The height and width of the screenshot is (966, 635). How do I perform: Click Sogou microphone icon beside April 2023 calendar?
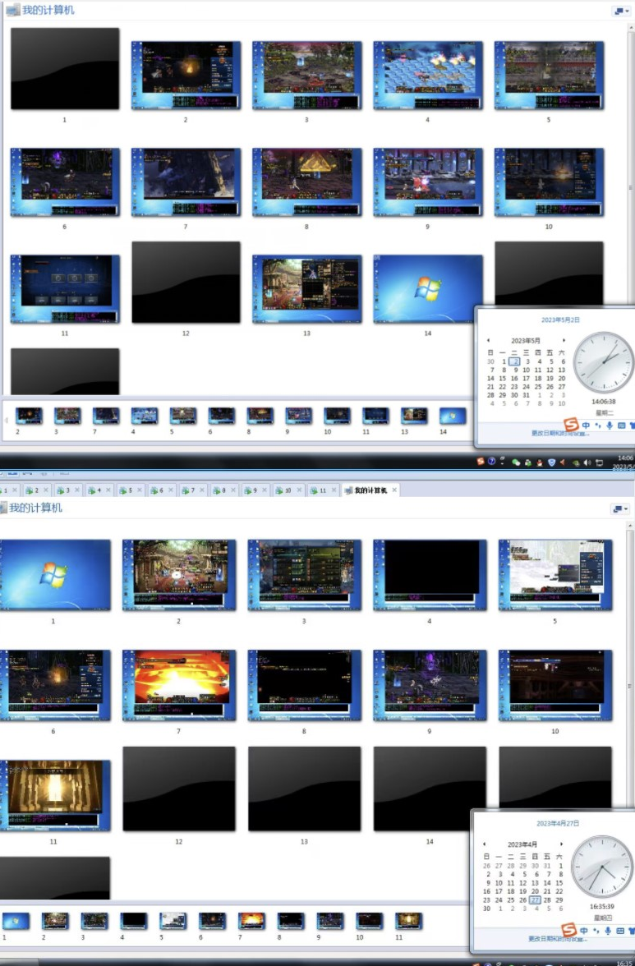click(x=608, y=930)
